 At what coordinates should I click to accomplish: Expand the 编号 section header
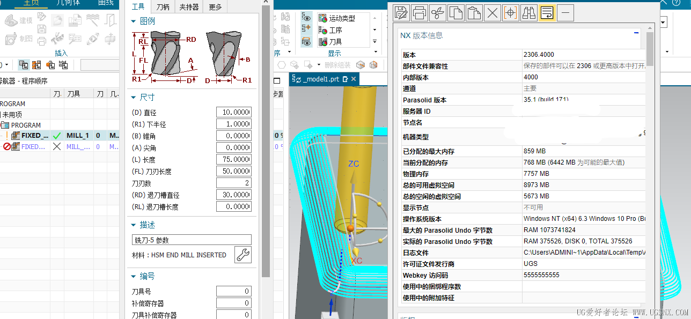click(134, 276)
